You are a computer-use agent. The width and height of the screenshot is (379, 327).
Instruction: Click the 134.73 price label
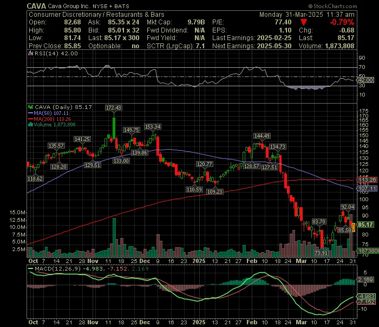(277, 146)
